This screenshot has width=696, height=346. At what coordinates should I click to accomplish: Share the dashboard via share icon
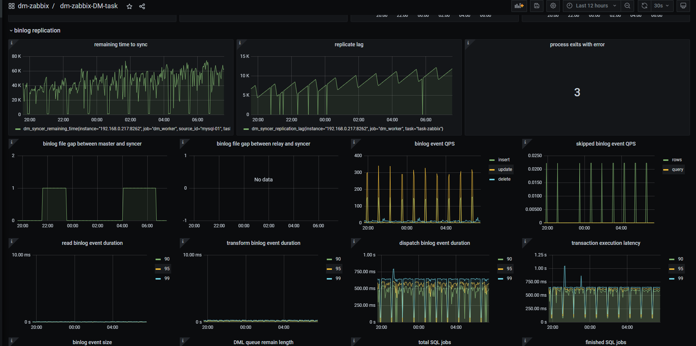(x=142, y=6)
